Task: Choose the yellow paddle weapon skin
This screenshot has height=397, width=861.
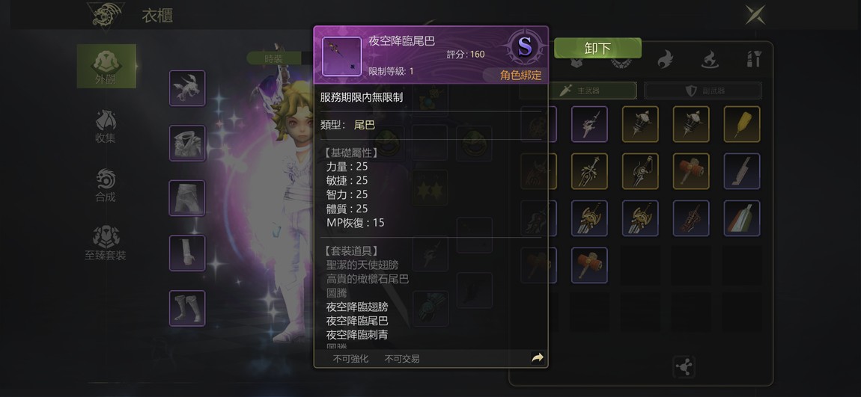Action: [742, 124]
